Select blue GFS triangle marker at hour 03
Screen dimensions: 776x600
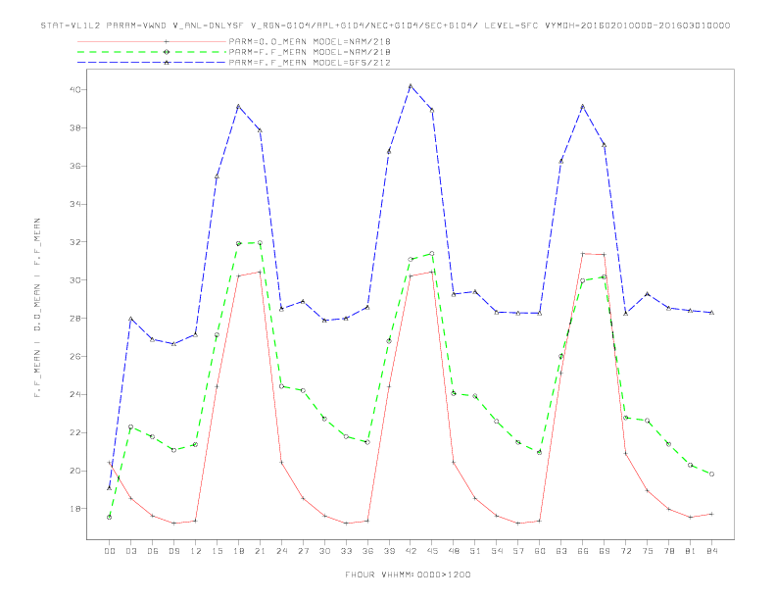[130, 319]
